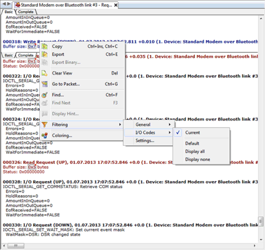Click the Copy icon in context menu

(45, 46)
